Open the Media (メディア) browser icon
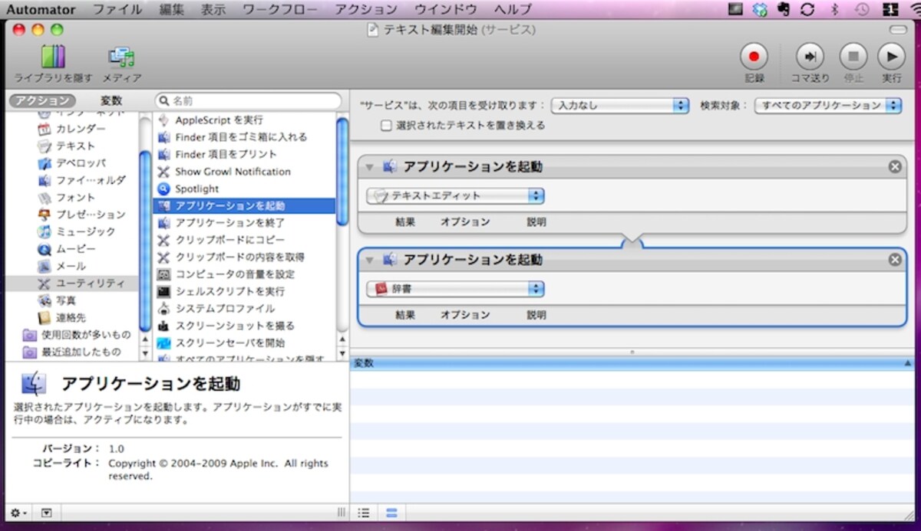 tap(121, 56)
